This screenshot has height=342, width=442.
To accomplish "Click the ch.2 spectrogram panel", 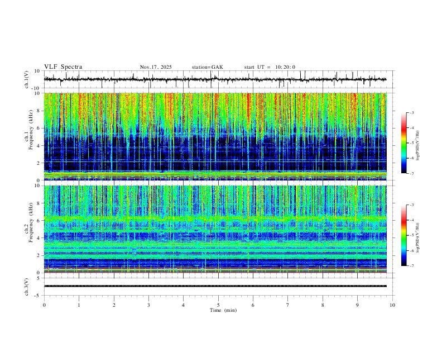I will (x=215, y=229).
